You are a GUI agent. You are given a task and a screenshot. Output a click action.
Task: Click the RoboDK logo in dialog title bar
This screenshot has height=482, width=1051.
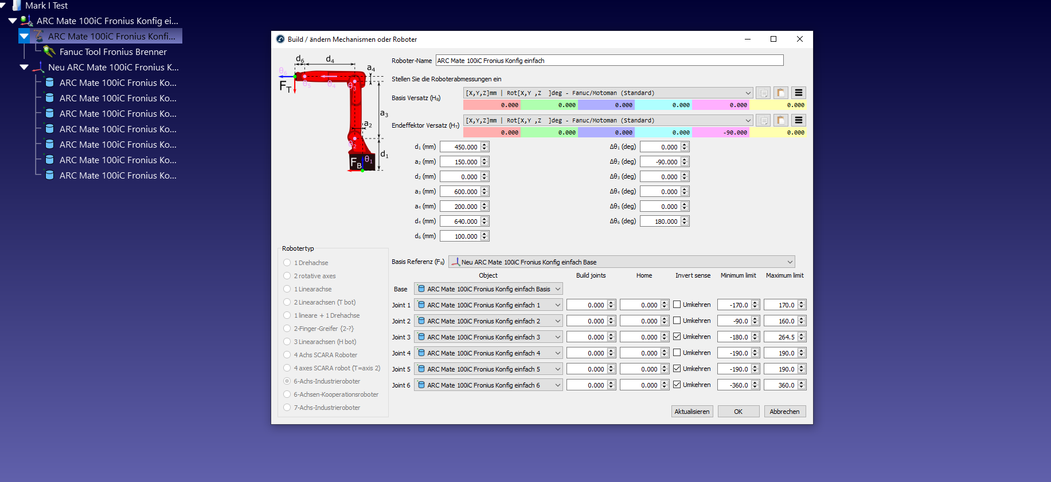point(280,39)
